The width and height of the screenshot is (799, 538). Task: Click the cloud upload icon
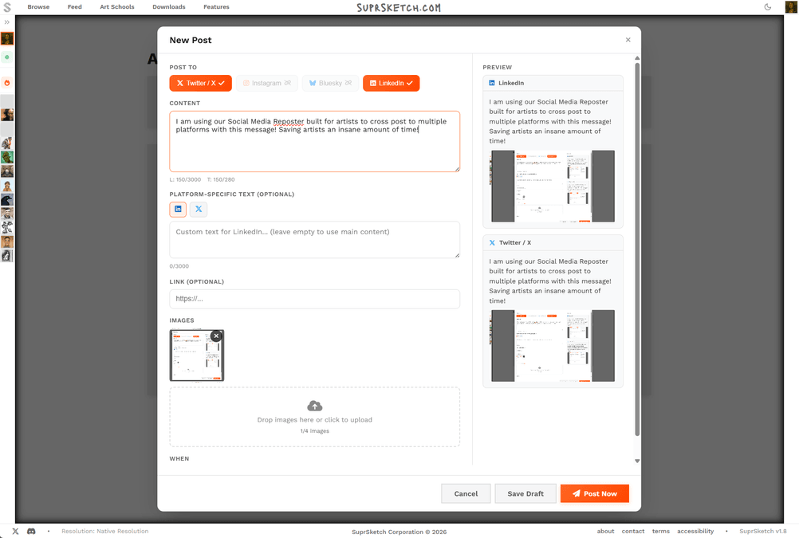click(x=315, y=406)
